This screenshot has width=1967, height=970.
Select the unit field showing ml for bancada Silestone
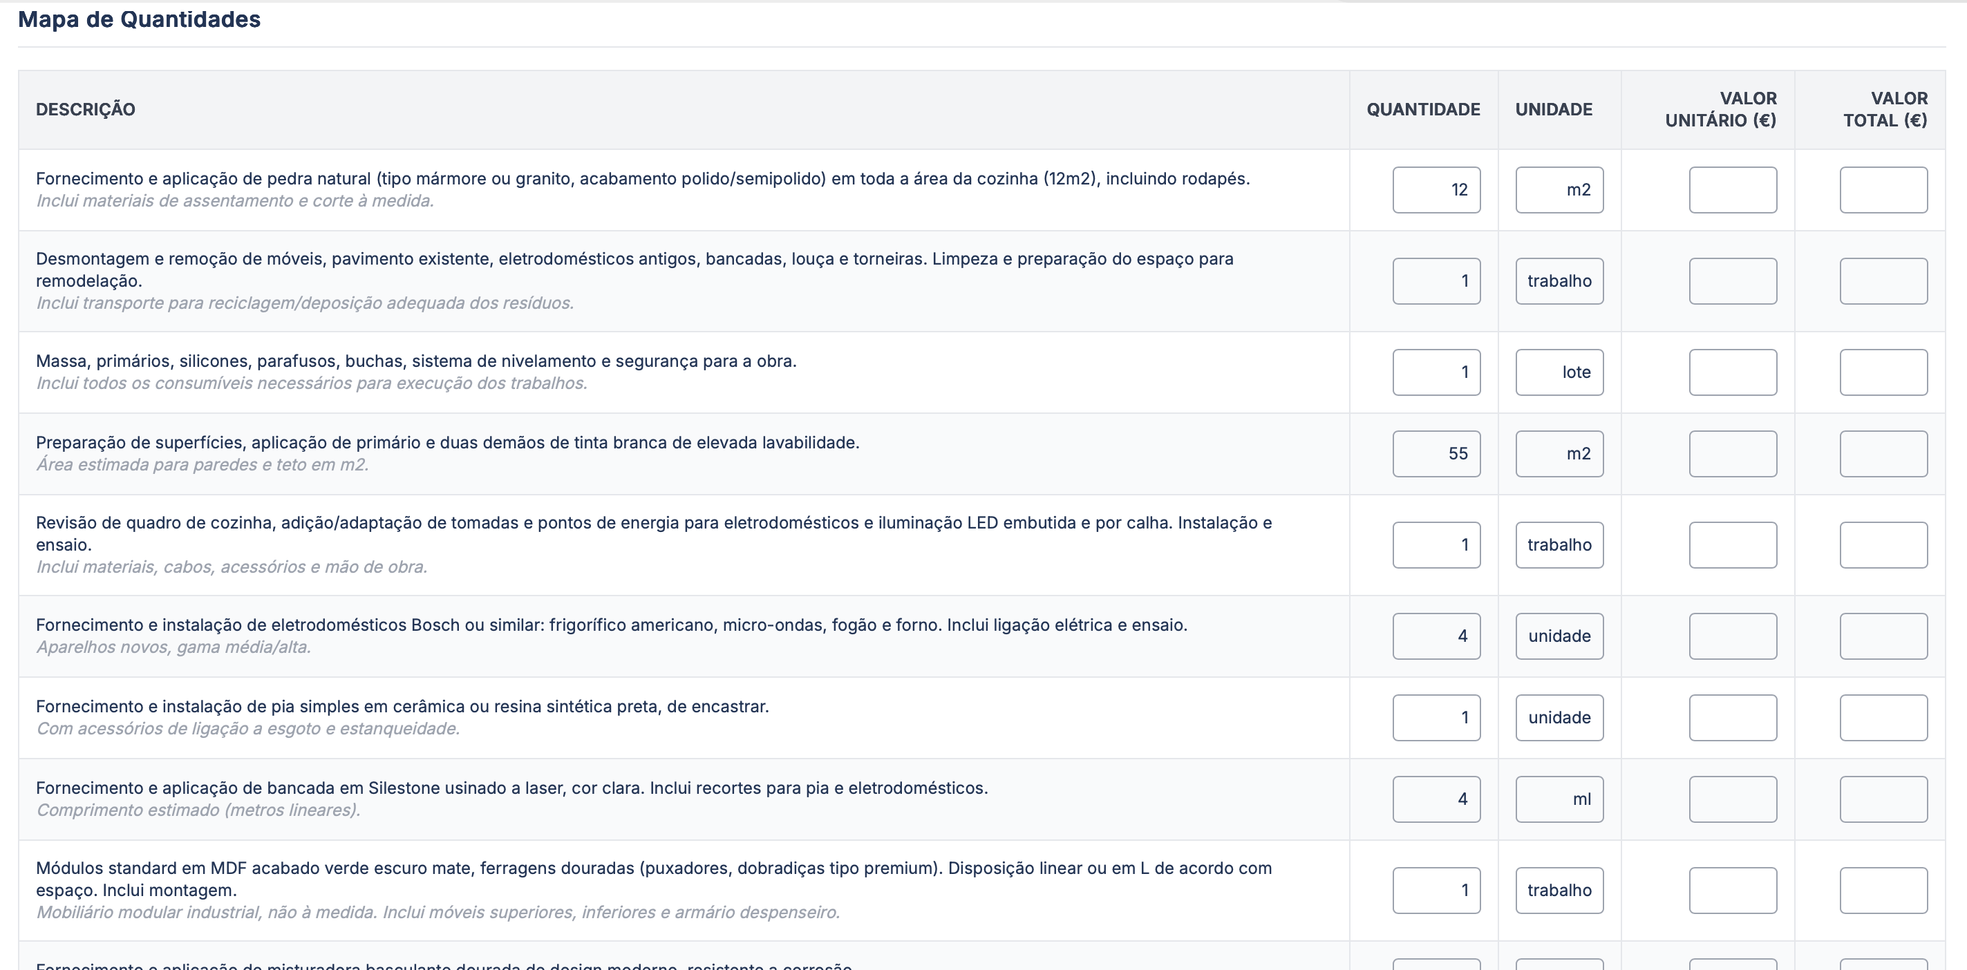(1559, 798)
